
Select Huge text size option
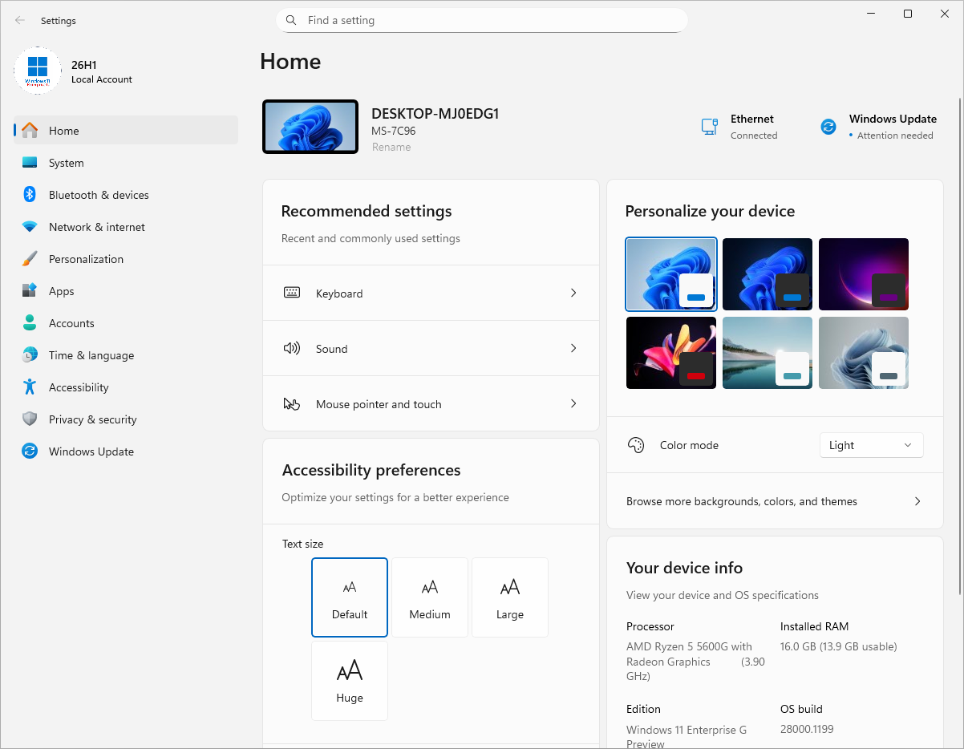[350, 681]
